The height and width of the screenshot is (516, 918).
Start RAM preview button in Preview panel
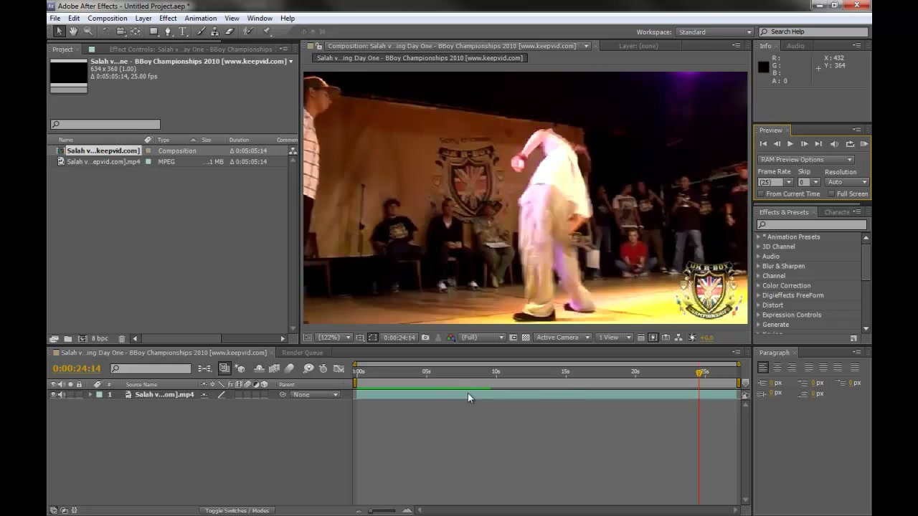(x=864, y=144)
